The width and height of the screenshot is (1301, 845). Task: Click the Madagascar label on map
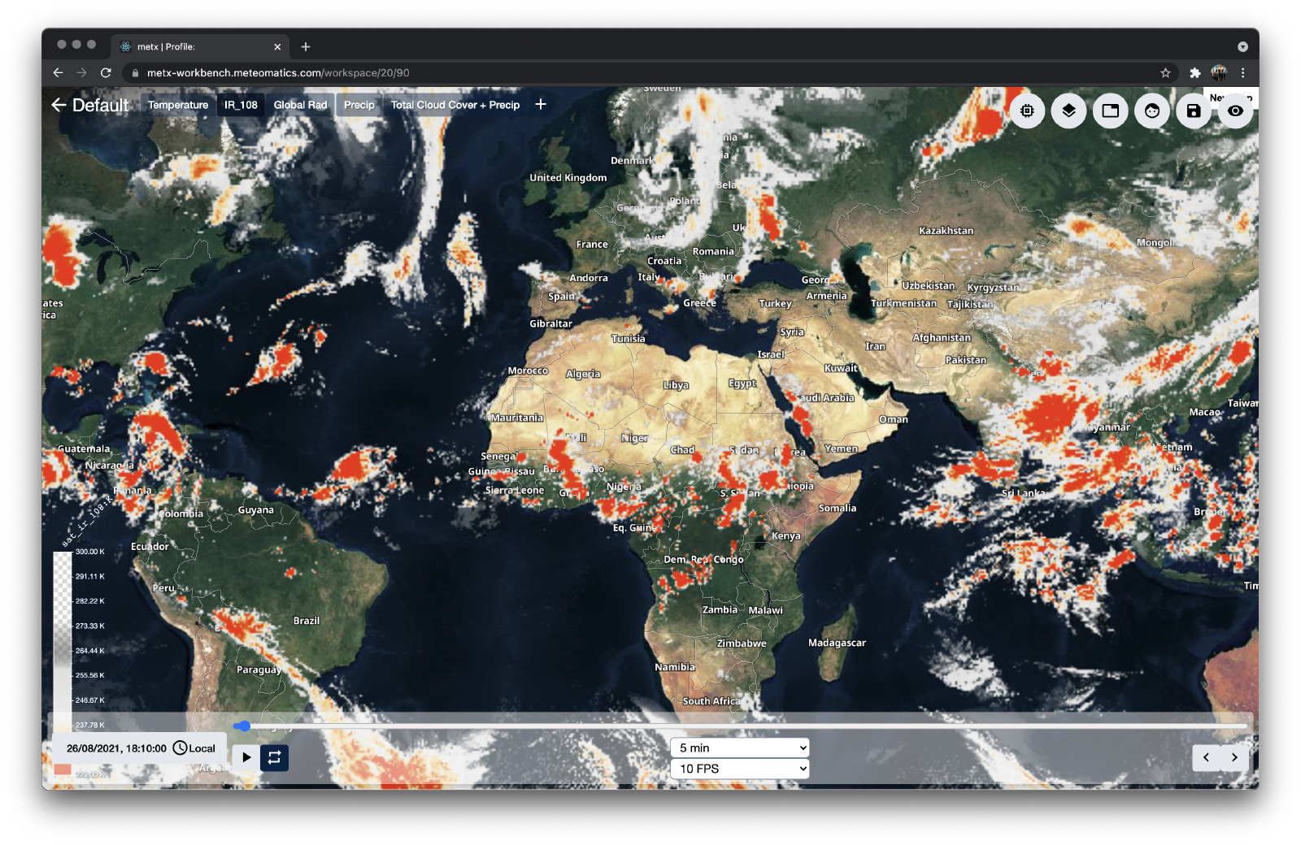(x=837, y=643)
